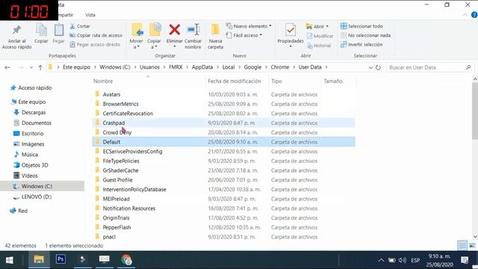This screenshot has height=269, width=478.
Task: Open LENOVO (D:) drive
Action: pos(37,197)
